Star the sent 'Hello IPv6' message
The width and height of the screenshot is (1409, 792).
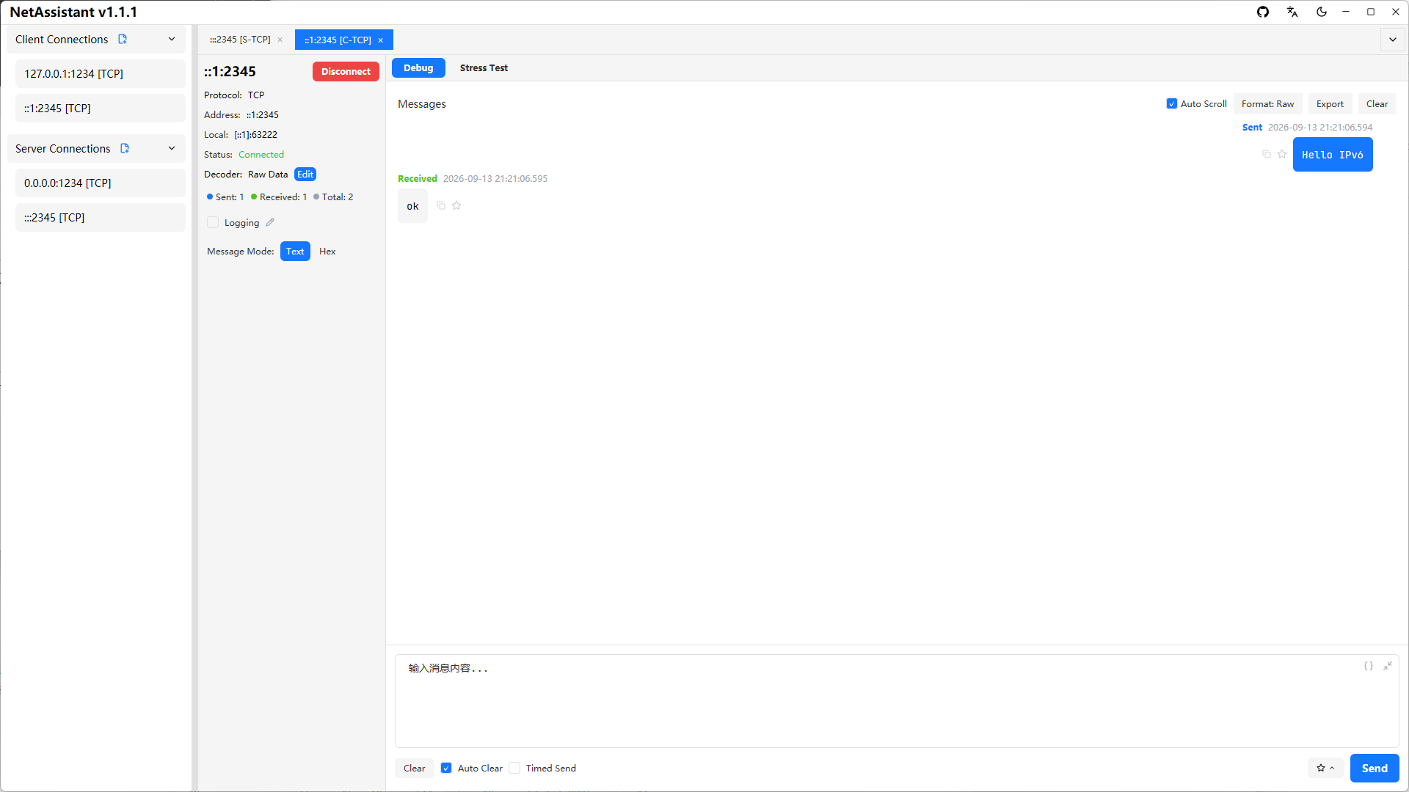[x=1282, y=154]
